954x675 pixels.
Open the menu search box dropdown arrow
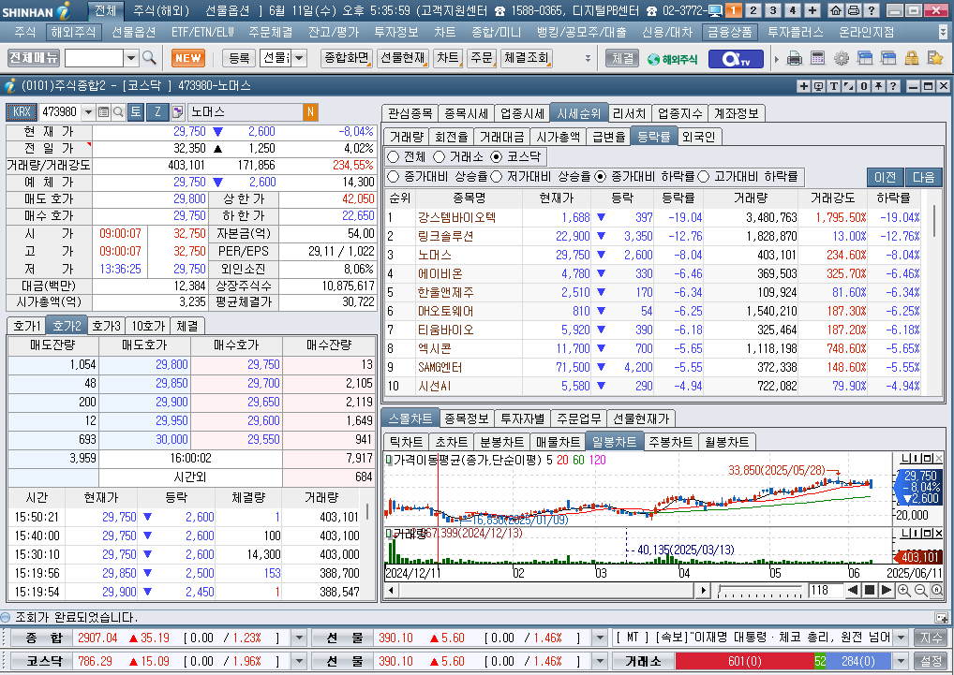click(131, 58)
